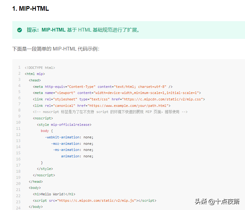Image resolution: width=245 pixels, height=210 pixels.
Task: Click line number 24 in the gutter
Action: click(18, 208)
